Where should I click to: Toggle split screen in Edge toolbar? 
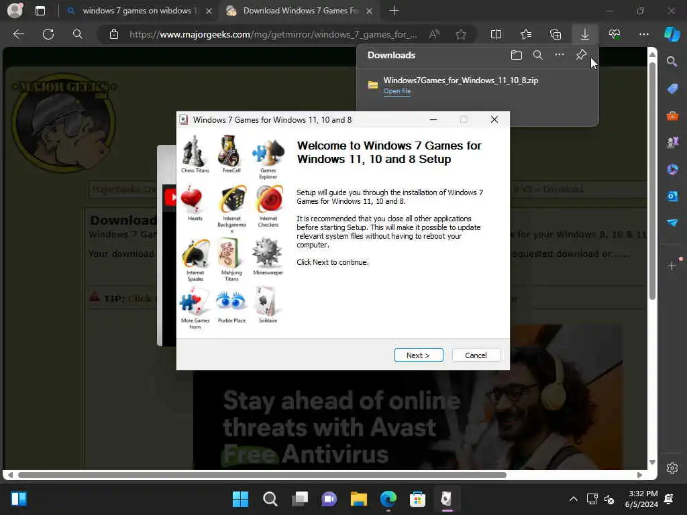pos(496,34)
